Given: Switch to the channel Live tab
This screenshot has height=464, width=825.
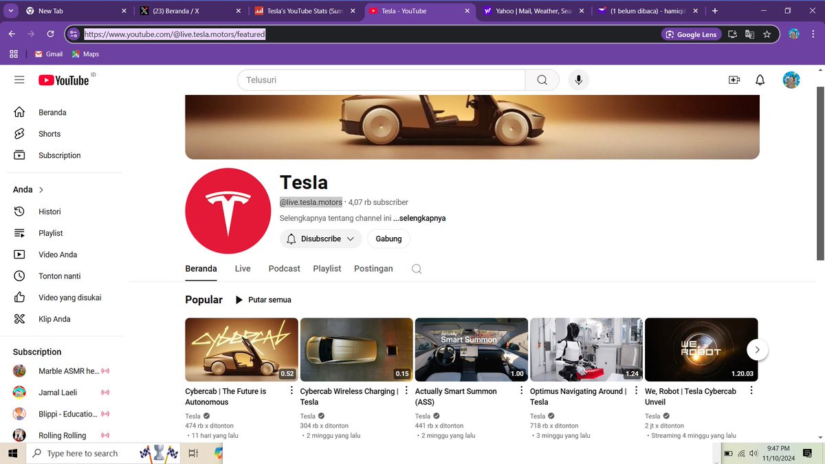Looking at the screenshot, I should 243,269.
